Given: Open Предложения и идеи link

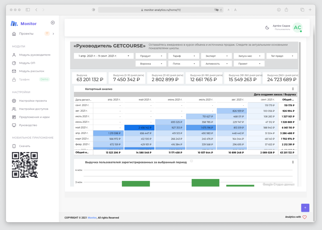Looking at the screenshot, I should pos(34,117).
